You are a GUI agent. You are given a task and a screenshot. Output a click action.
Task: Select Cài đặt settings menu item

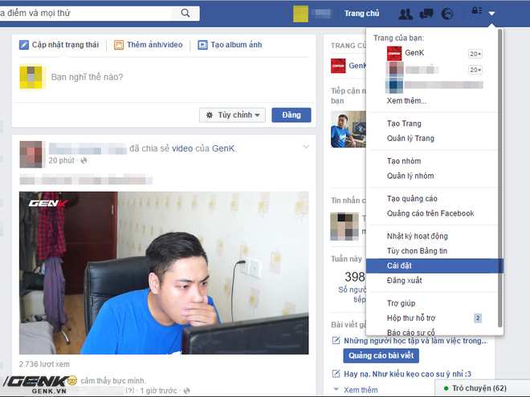[x=434, y=265]
